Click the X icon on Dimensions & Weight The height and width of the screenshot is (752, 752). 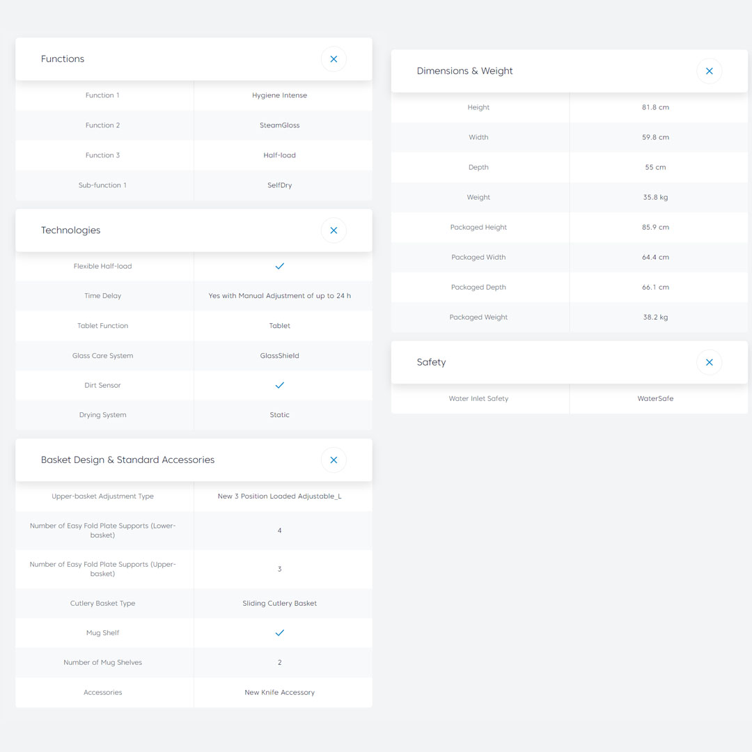pos(709,71)
